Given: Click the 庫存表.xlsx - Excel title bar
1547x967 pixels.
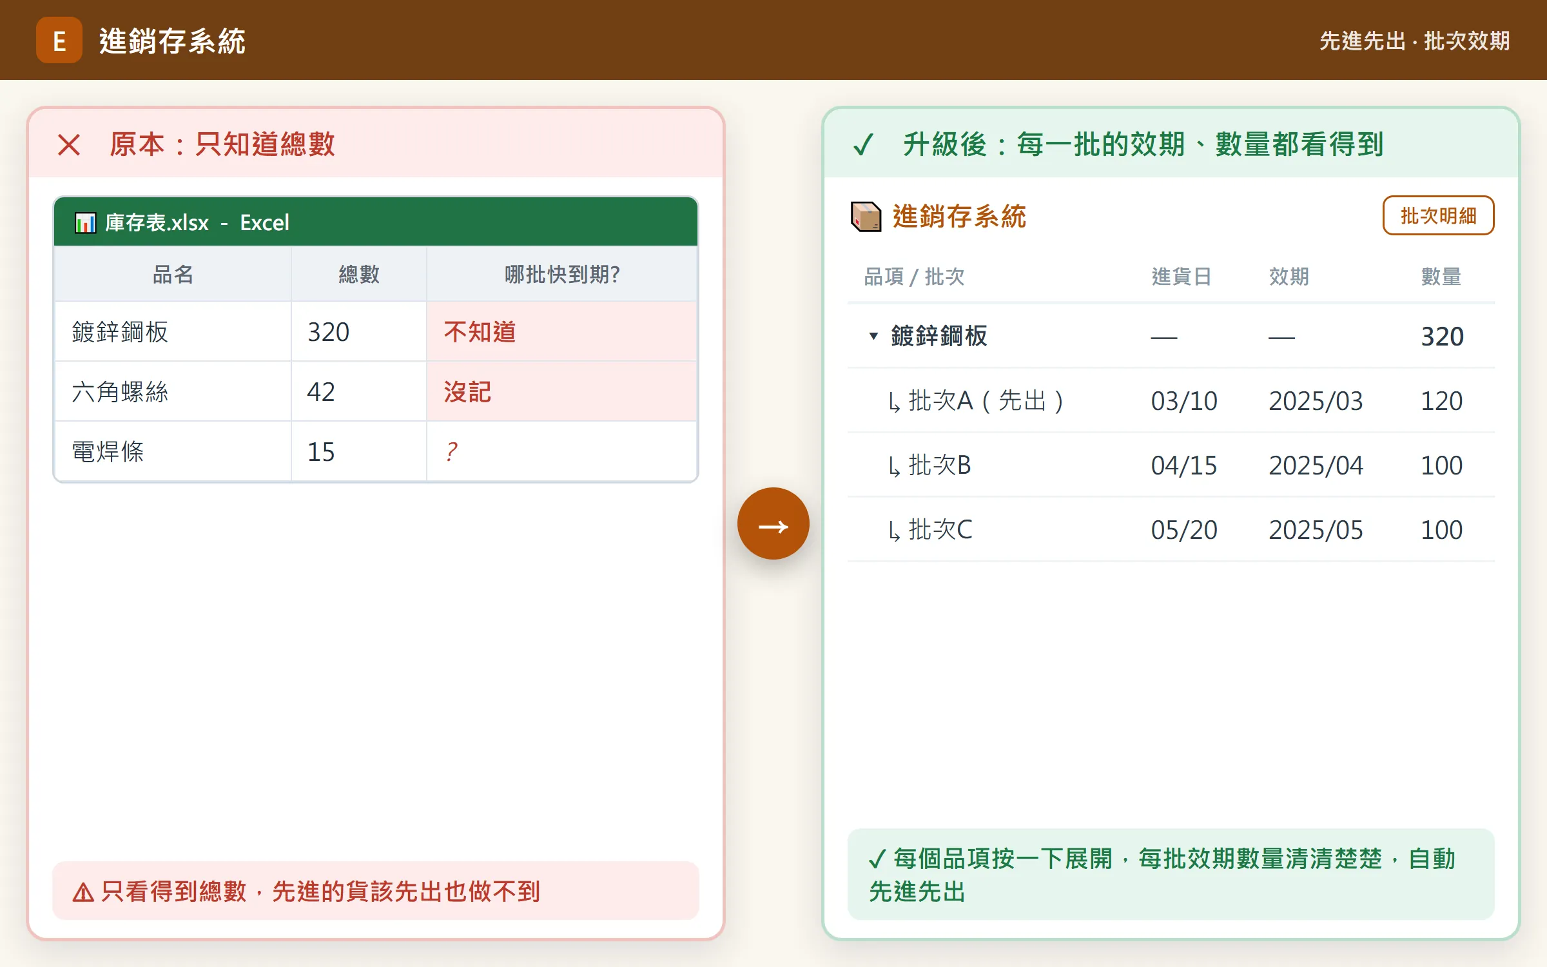Looking at the screenshot, I should click(x=376, y=222).
